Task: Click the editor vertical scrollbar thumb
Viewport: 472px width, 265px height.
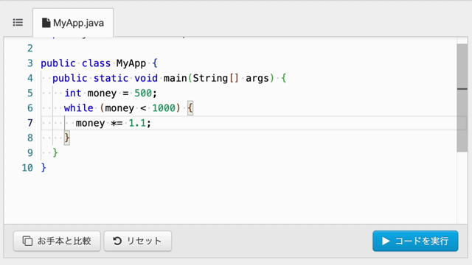Action: [462, 98]
